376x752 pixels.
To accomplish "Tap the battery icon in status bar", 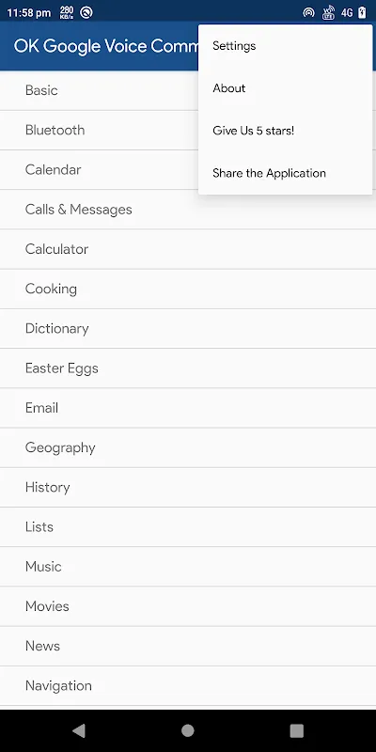I will 362,13.
